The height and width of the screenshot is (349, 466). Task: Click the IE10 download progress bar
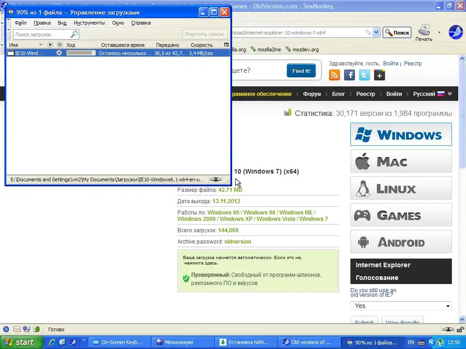pos(81,53)
